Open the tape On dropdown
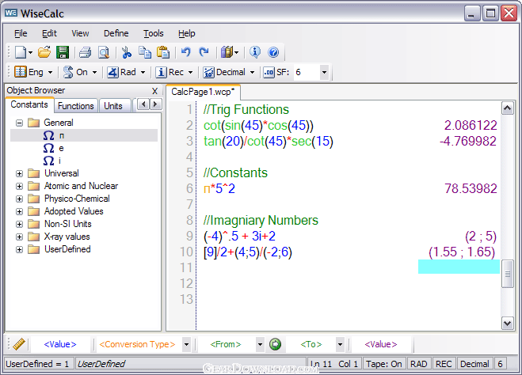The width and height of the screenshot is (522, 375). click(x=94, y=72)
